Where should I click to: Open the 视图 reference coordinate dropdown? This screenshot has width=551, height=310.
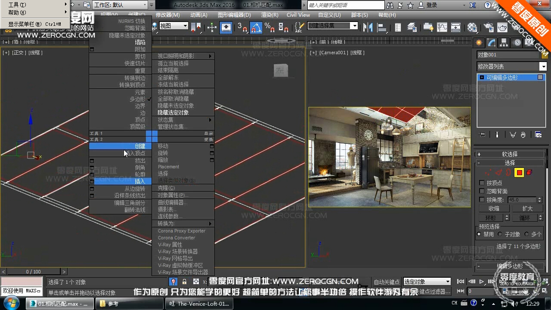(174, 26)
